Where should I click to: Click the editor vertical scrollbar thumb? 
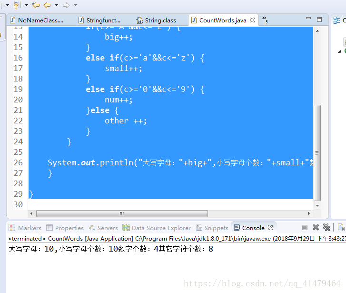point(317,152)
